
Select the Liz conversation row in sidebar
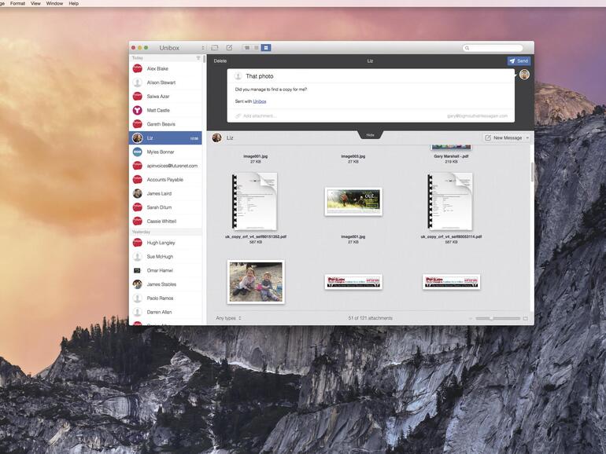(x=165, y=138)
